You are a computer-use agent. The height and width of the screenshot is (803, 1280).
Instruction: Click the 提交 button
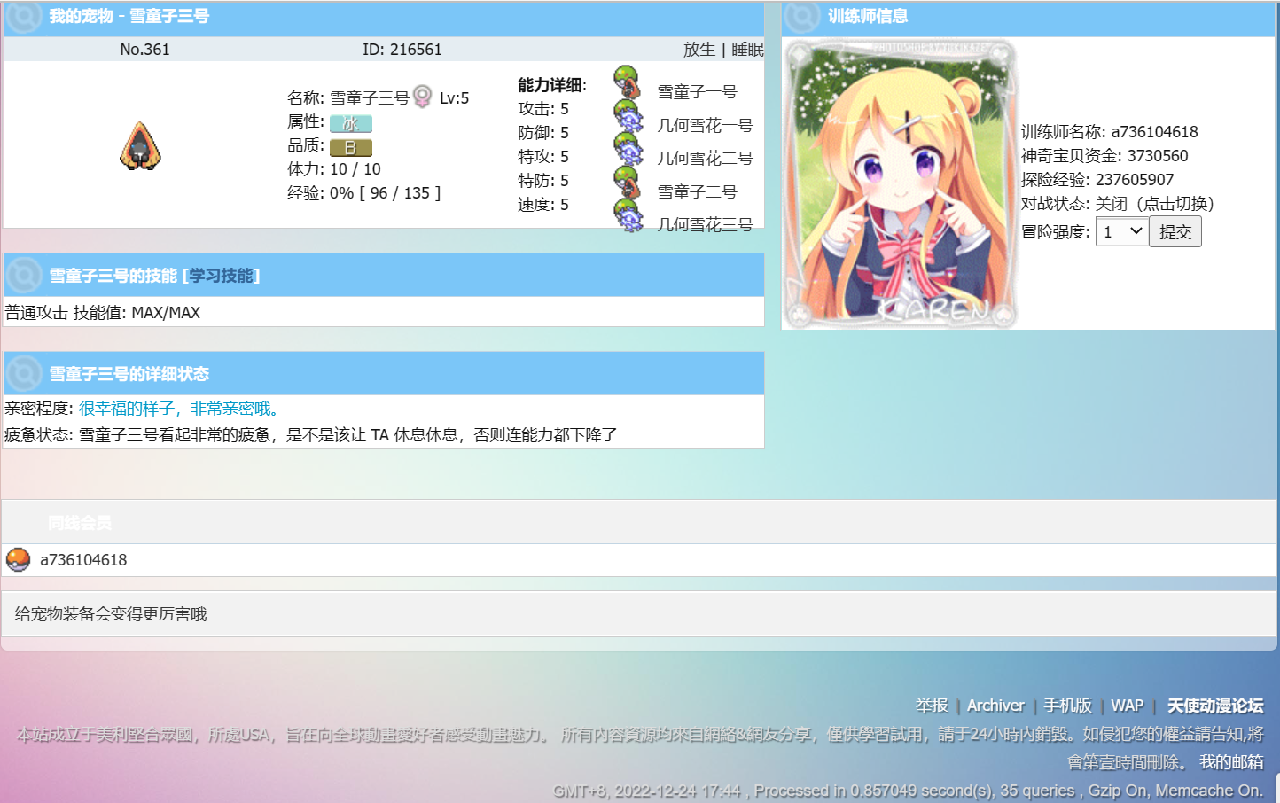1175,231
